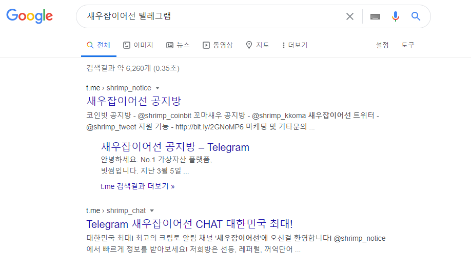Select the 전체 tab

[99, 45]
